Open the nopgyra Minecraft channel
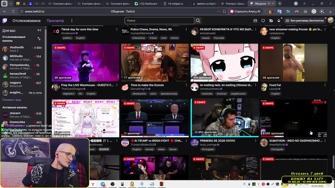Screen dimensions: 335x188 (x=23, y=84)
